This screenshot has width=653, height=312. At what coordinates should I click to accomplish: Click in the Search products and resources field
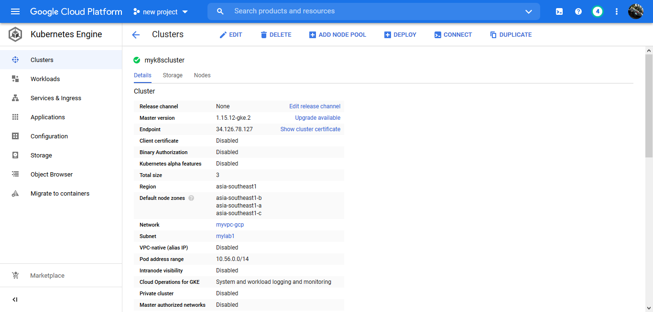(374, 11)
